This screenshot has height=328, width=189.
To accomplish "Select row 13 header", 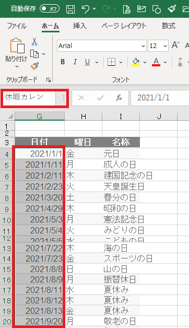I will (7, 249).
